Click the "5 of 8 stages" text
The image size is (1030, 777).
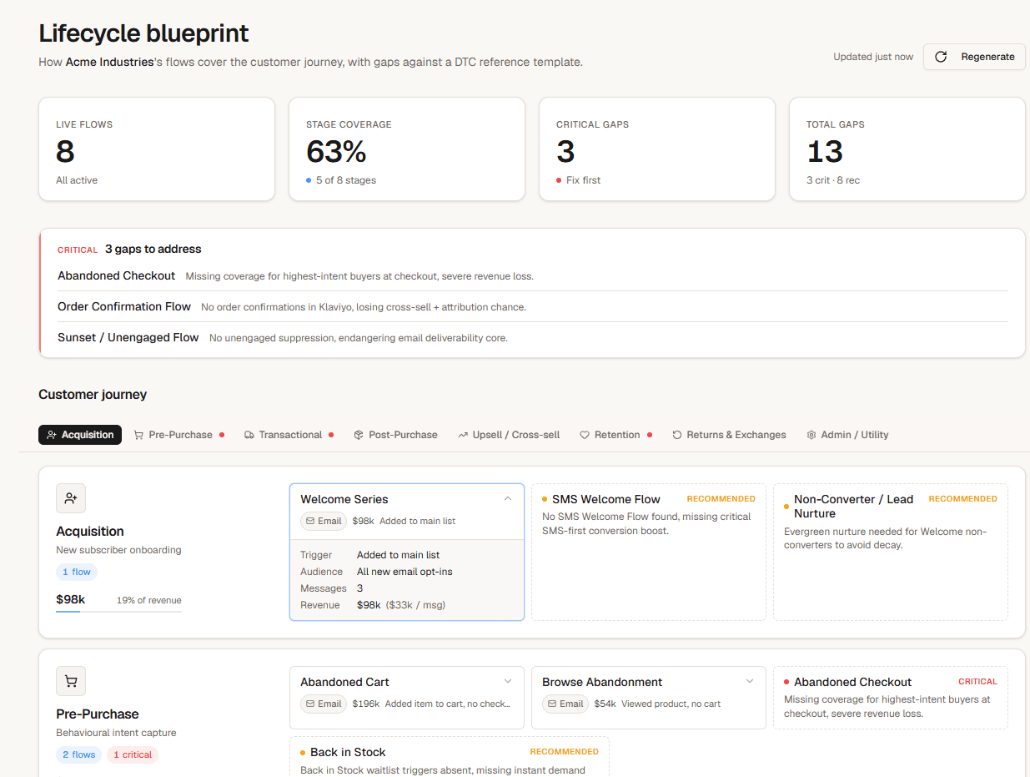345,180
